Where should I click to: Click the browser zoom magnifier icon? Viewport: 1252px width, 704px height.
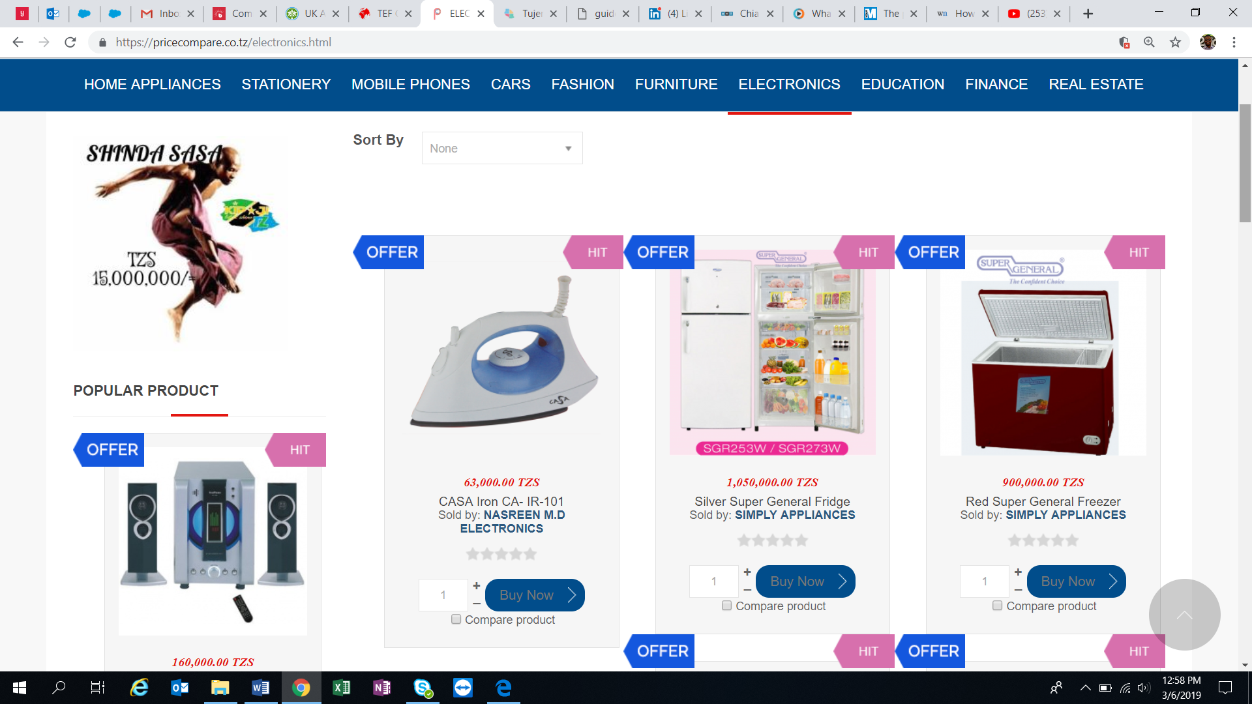(x=1149, y=42)
